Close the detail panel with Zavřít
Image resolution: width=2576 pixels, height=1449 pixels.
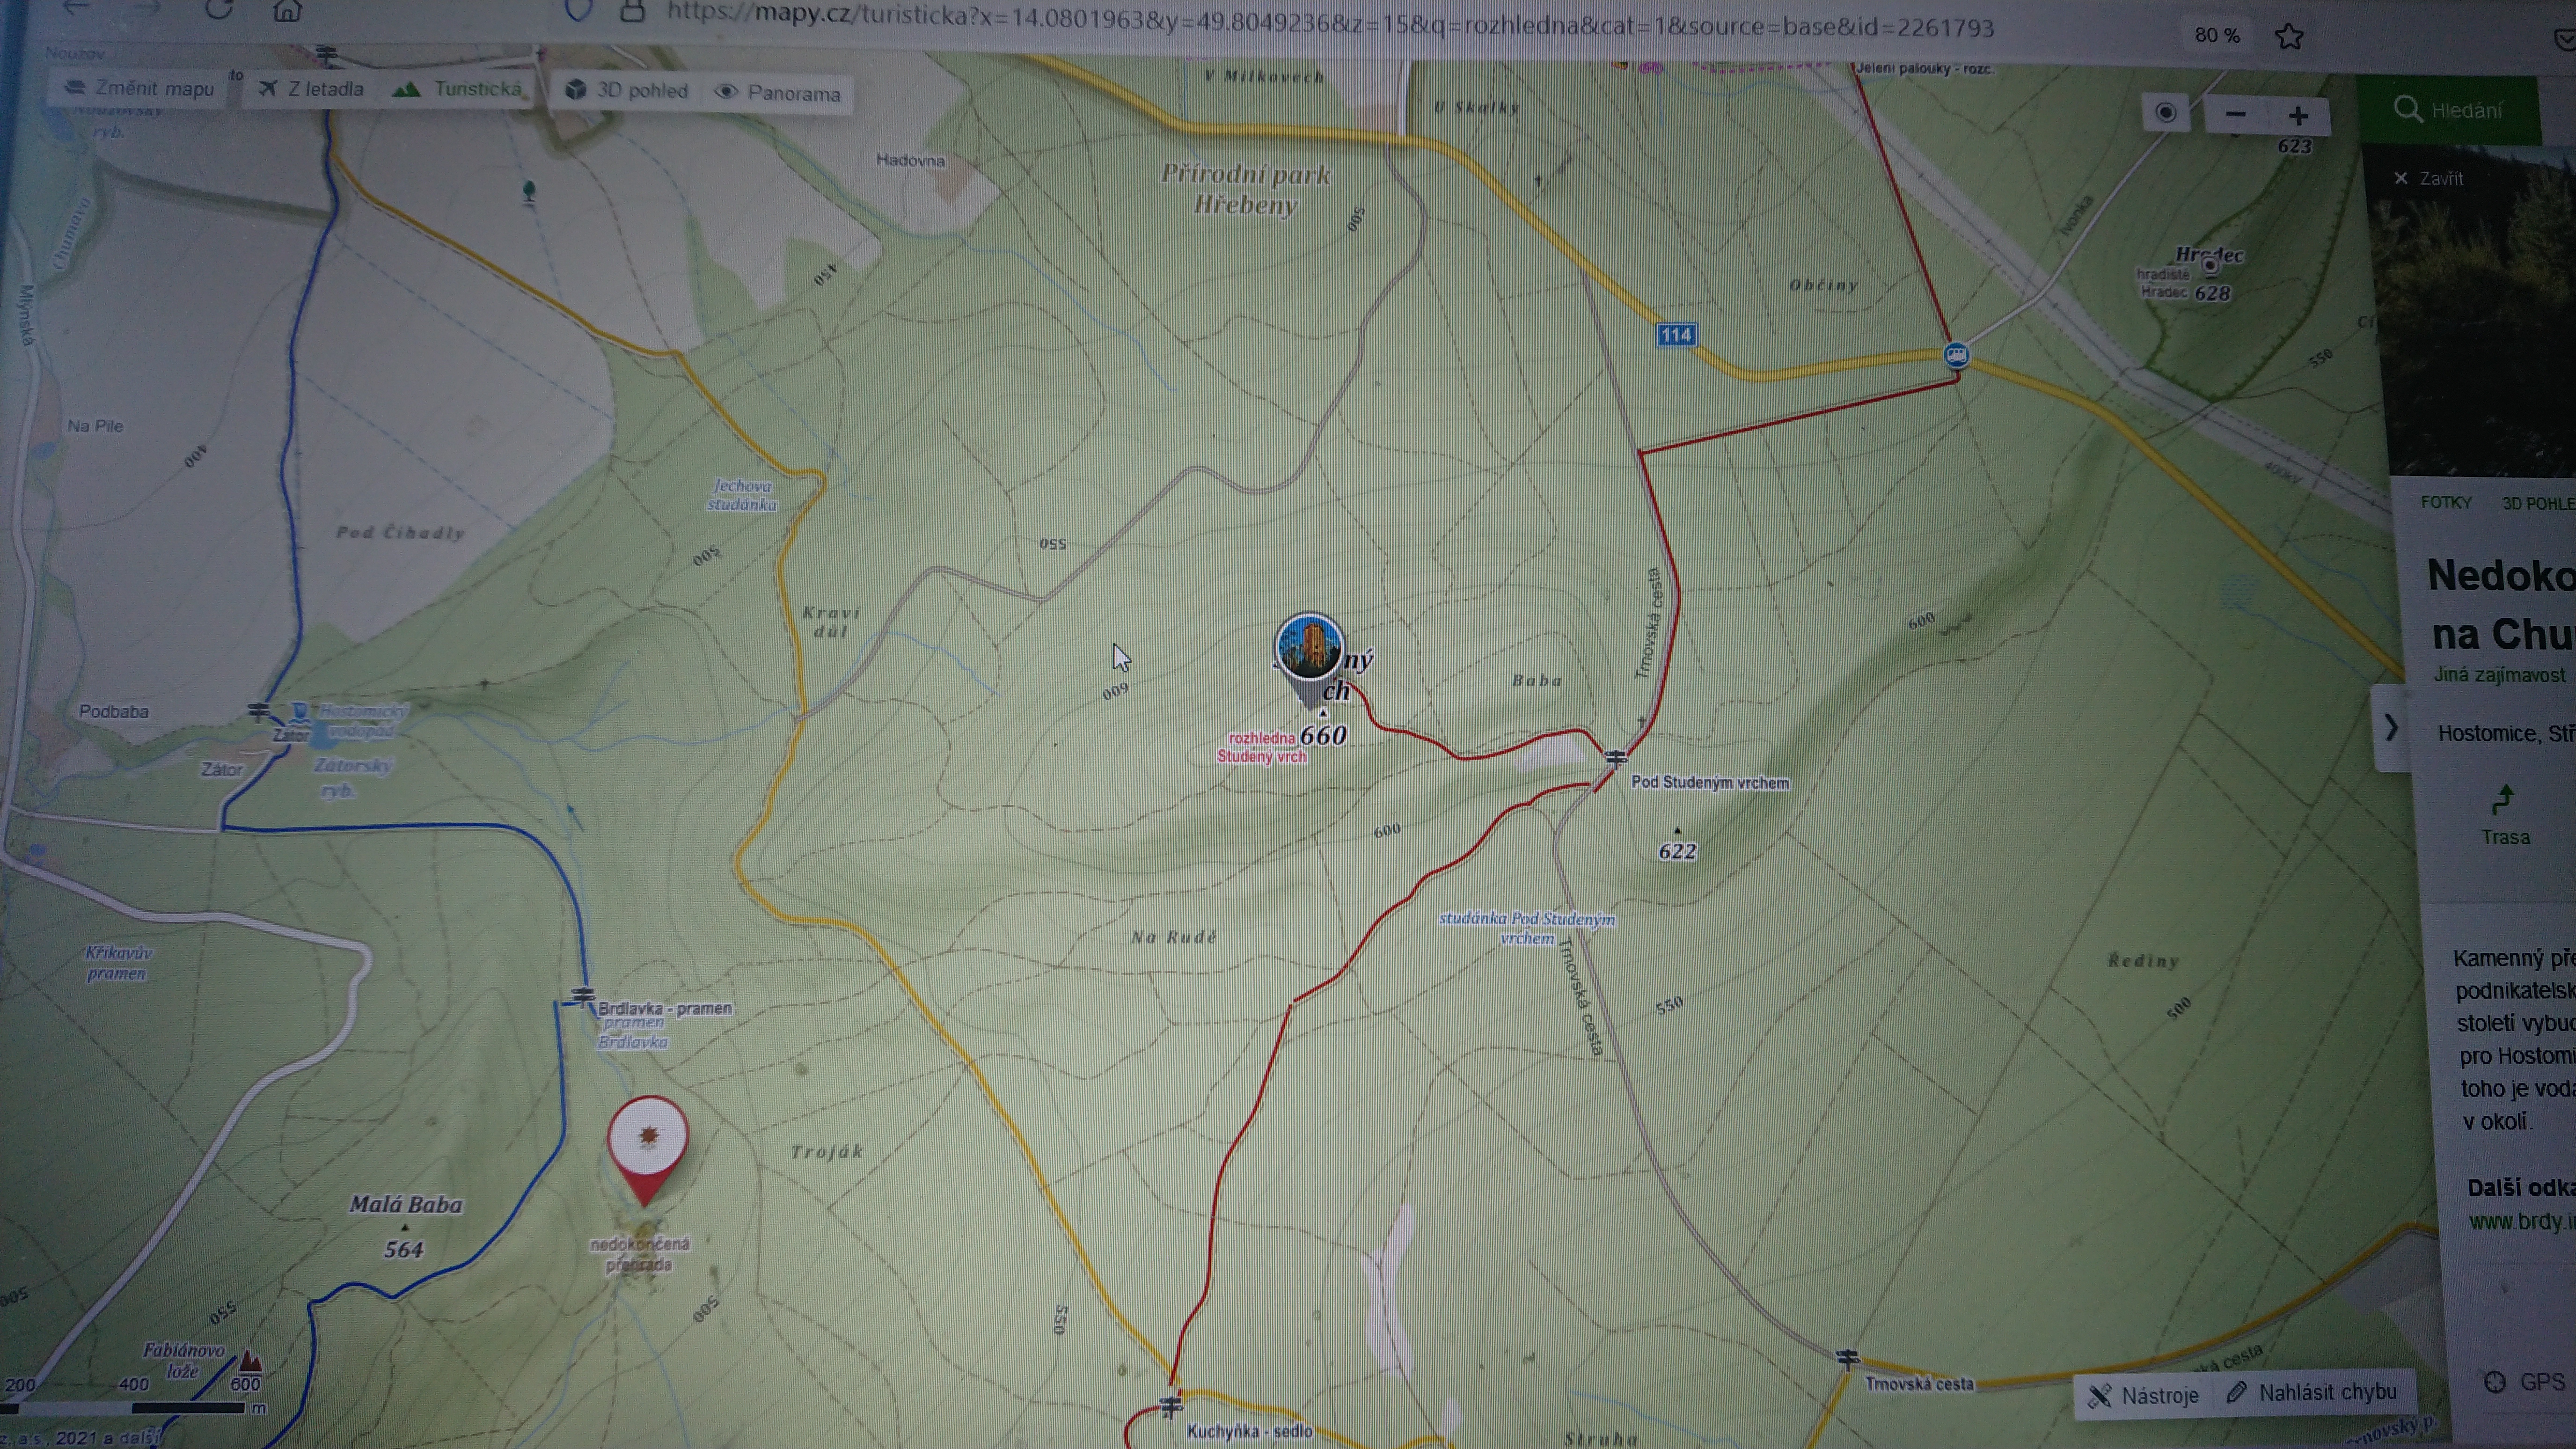2429,178
